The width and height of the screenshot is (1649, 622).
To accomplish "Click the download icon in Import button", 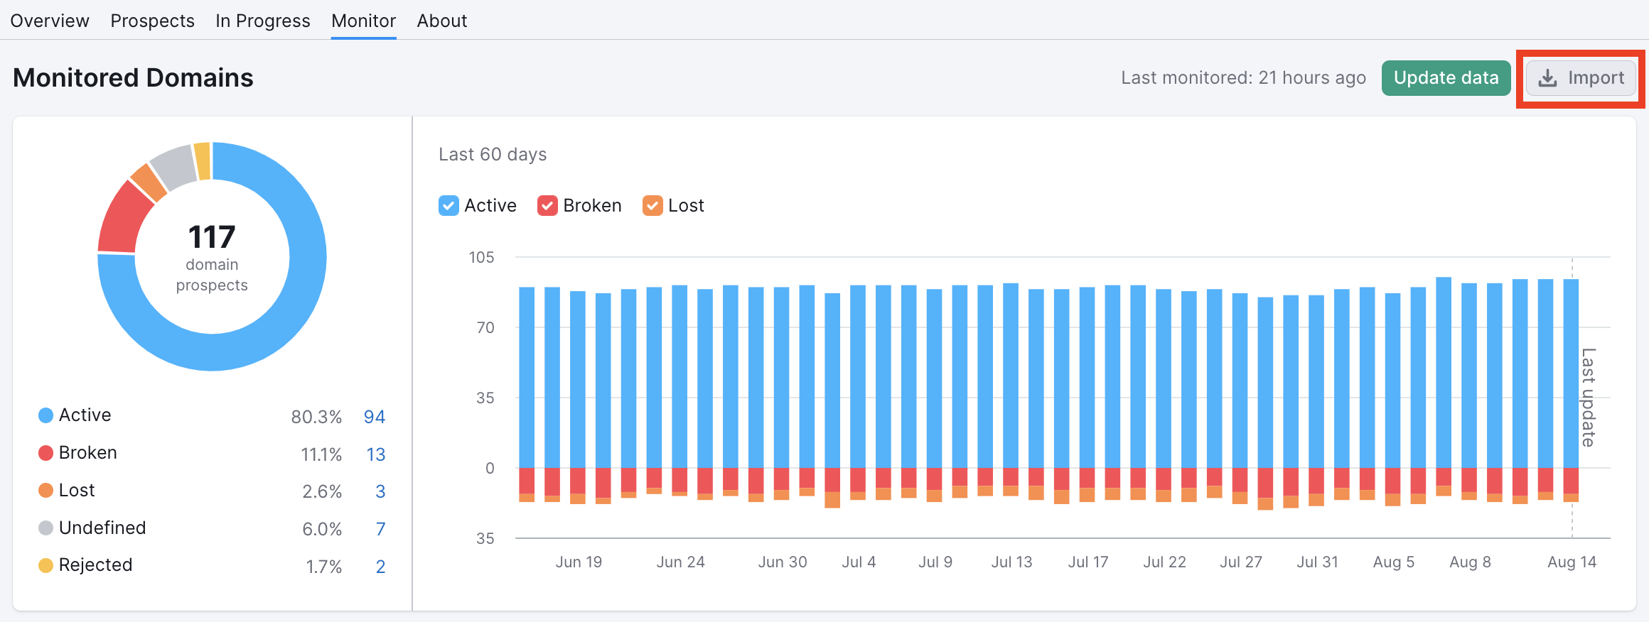I will coord(1547,78).
